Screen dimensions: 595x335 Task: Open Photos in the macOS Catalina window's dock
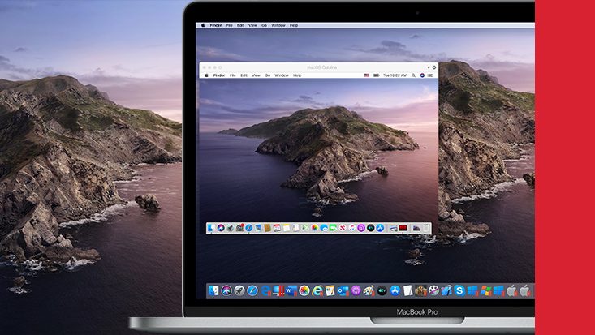(315, 228)
